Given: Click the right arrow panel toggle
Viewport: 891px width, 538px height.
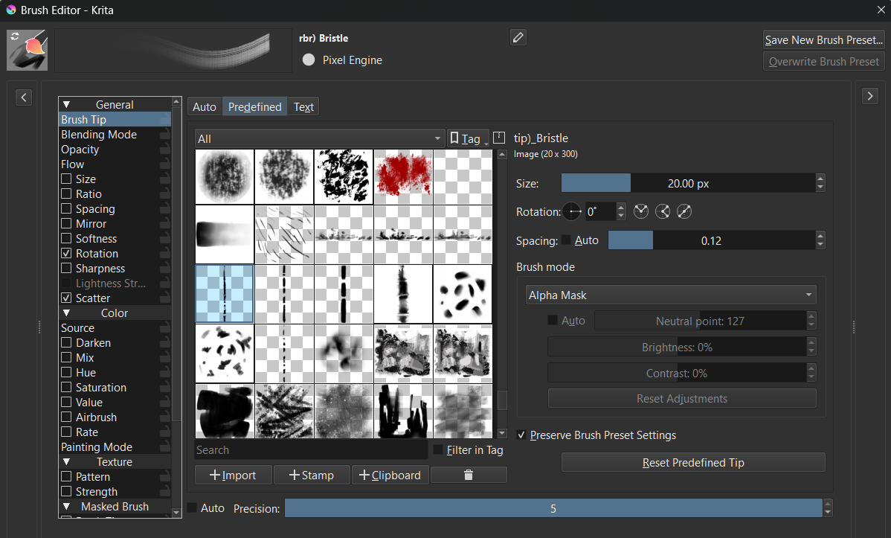Looking at the screenshot, I should tap(870, 96).
